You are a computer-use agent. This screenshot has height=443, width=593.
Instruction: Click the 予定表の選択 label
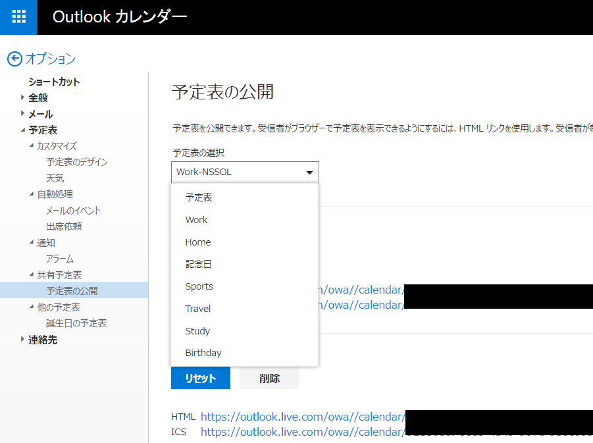point(199,153)
